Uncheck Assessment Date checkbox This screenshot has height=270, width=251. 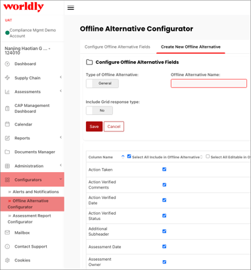coord(164,246)
